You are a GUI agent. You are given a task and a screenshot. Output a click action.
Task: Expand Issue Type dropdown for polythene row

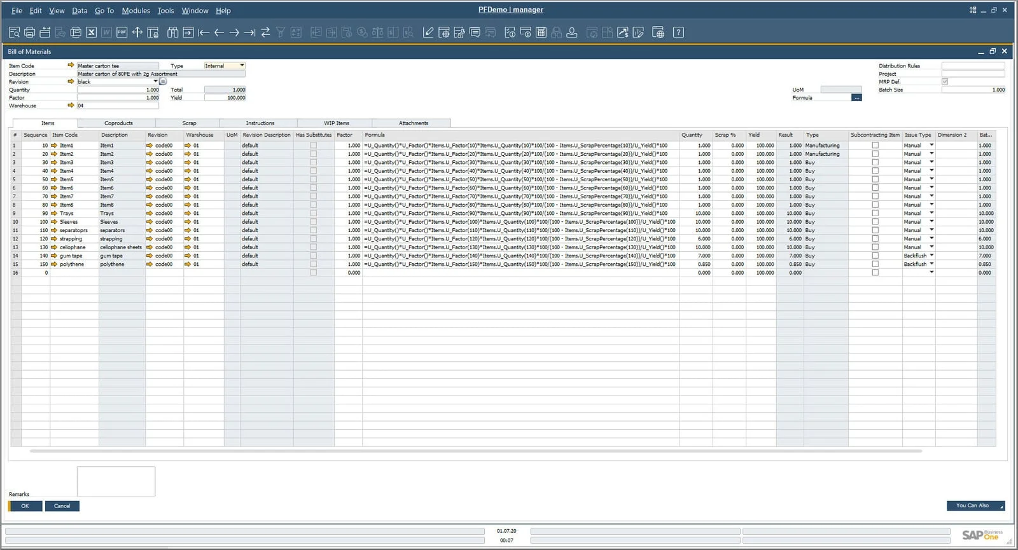[x=931, y=265]
